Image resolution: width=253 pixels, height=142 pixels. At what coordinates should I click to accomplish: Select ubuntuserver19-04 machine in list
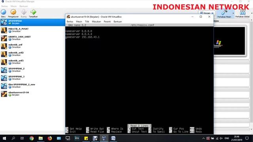(32, 94)
